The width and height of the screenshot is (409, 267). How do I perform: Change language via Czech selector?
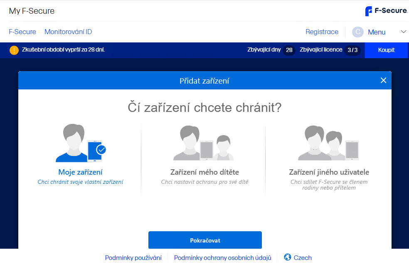point(303,258)
